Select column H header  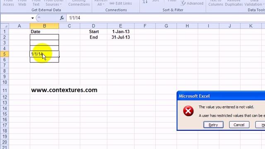(x=187, y=26)
